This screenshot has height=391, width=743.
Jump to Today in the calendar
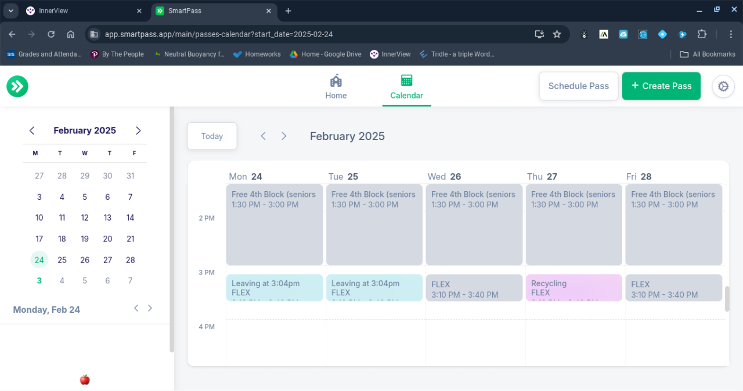(212, 136)
